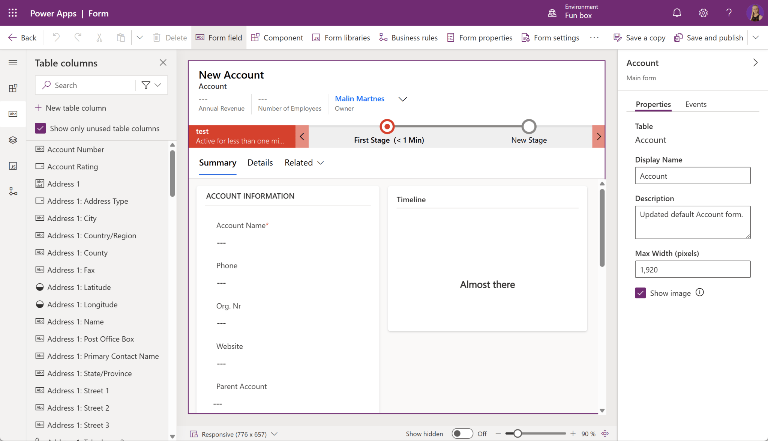This screenshot has width=768, height=441.
Task: Switch to the Properties tab
Action: [x=653, y=104]
